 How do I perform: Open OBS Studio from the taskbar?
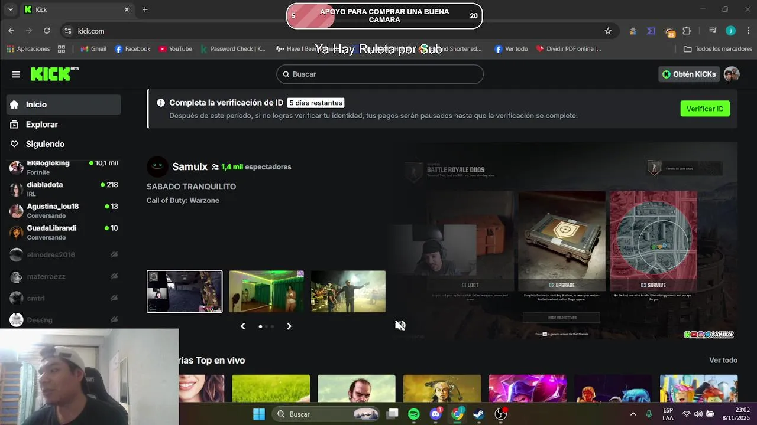click(501, 414)
